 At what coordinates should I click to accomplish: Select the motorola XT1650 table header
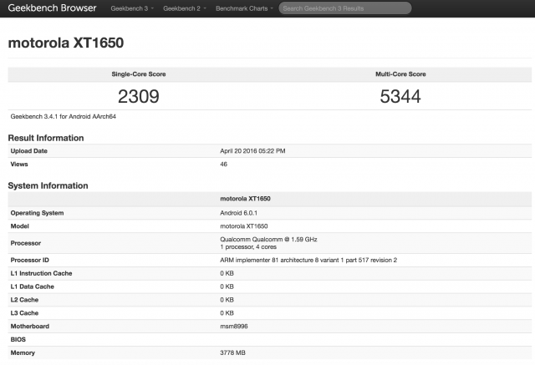(245, 199)
